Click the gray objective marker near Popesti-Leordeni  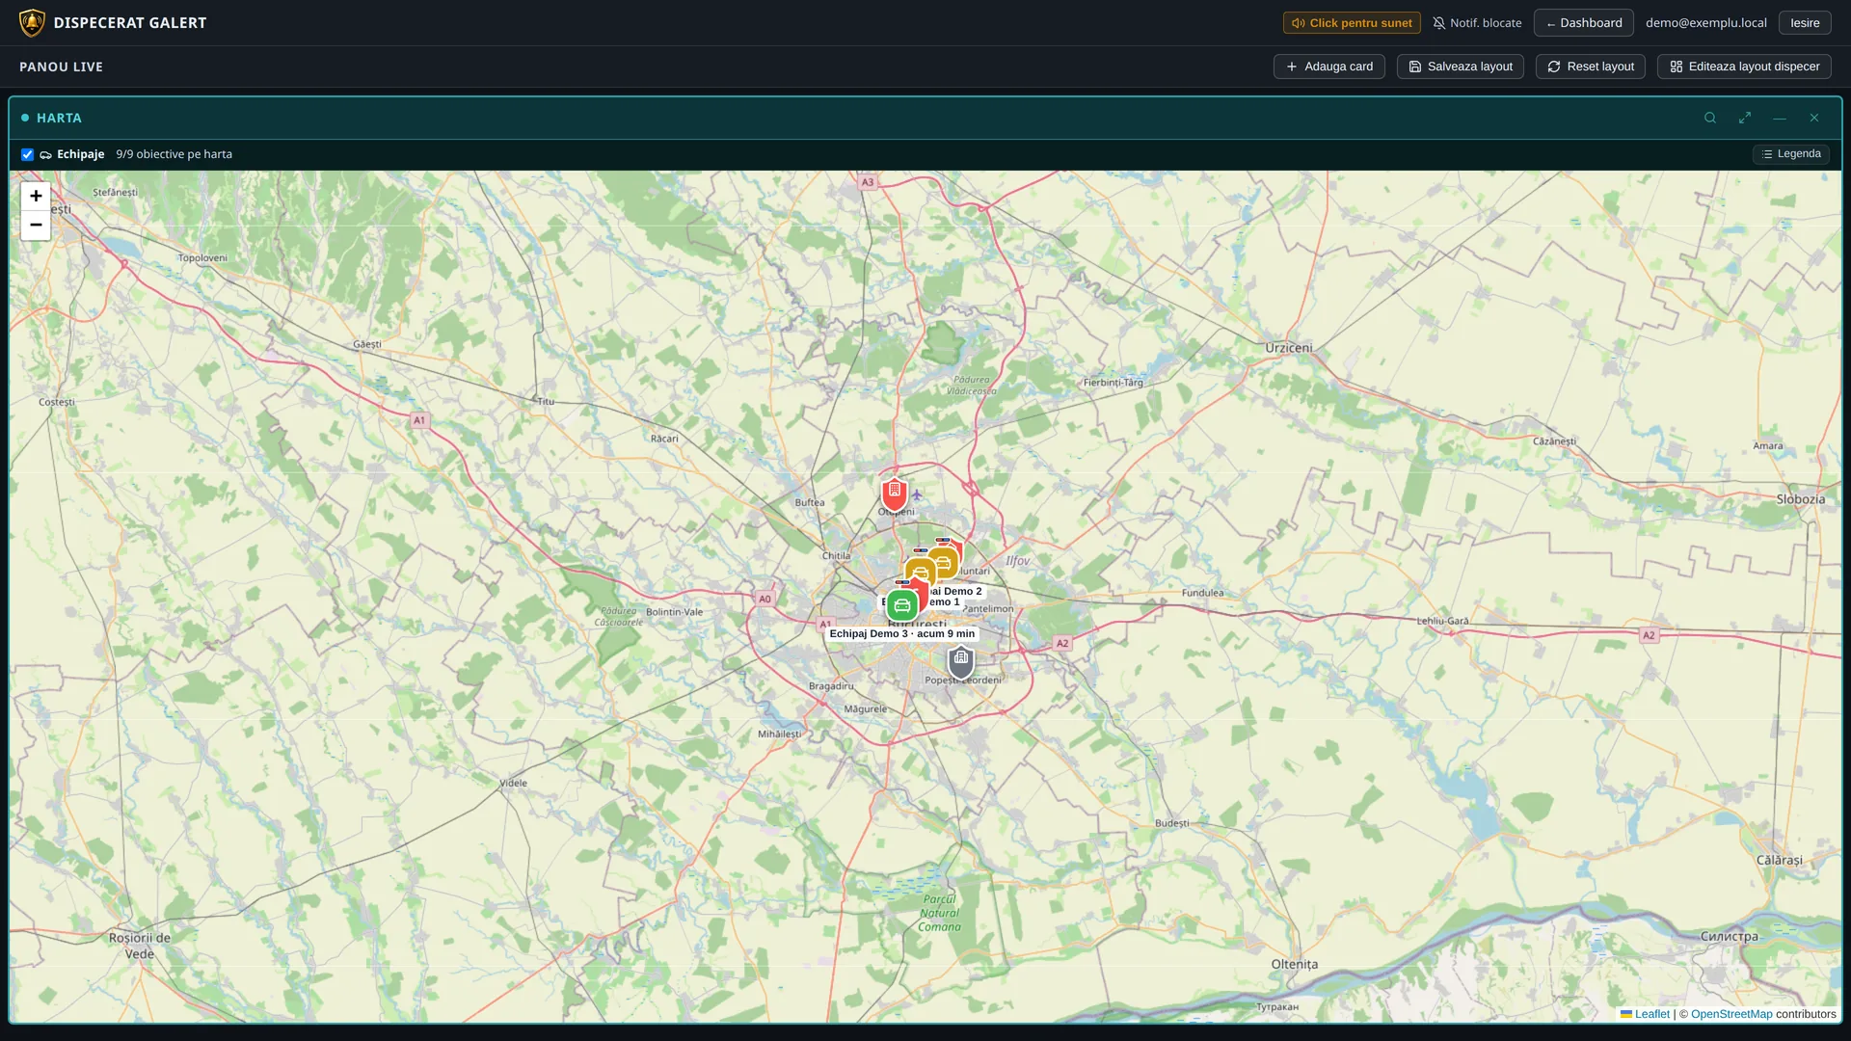(960, 662)
